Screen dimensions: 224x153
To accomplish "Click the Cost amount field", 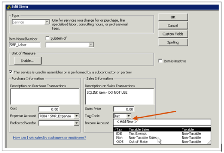I will click(49, 109).
